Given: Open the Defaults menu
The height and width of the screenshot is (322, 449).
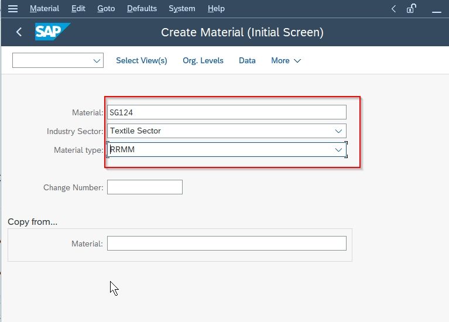Looking at the screenshot, I should click(x=142, y=9).
